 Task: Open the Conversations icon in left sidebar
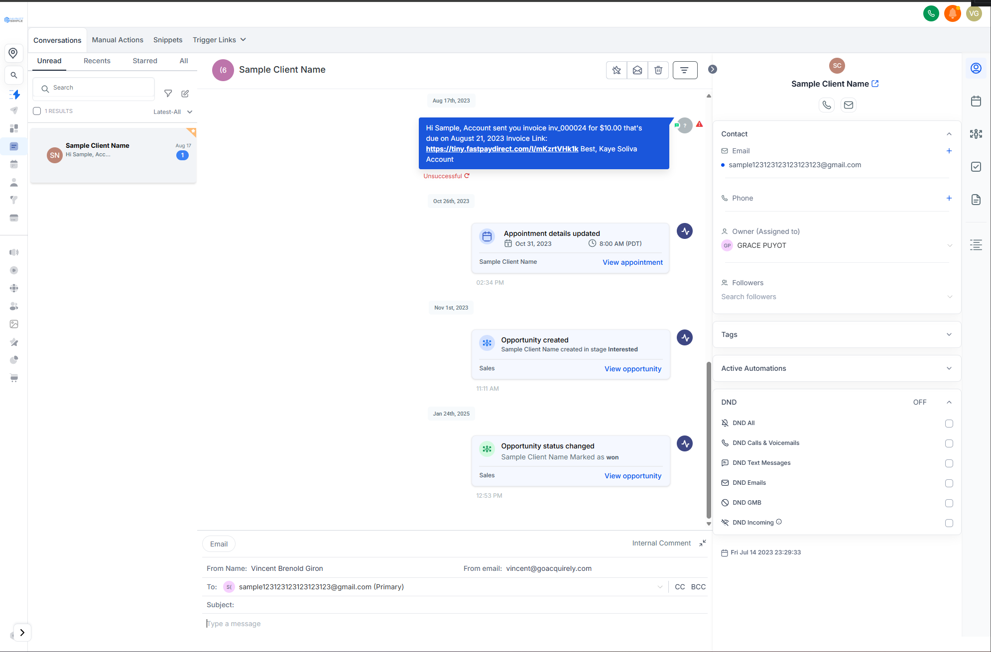click(14, 146)
